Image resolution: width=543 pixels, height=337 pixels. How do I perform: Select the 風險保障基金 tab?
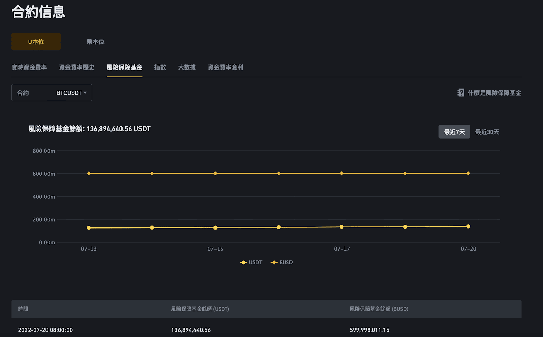tap(124, 67)
